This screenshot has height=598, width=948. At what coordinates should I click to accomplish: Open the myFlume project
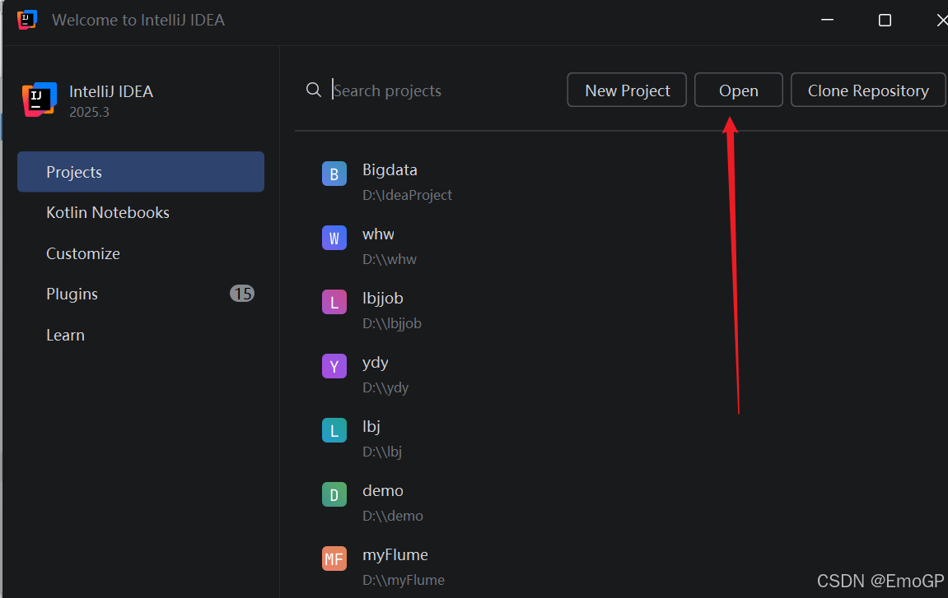click(x=395, y=554)
